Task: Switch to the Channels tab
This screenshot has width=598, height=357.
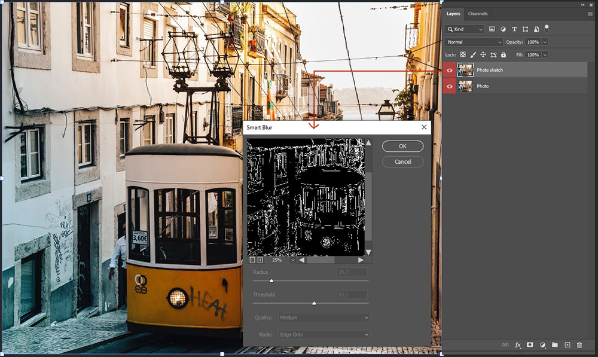Action: pyautogui.click(x=477, y=14)
